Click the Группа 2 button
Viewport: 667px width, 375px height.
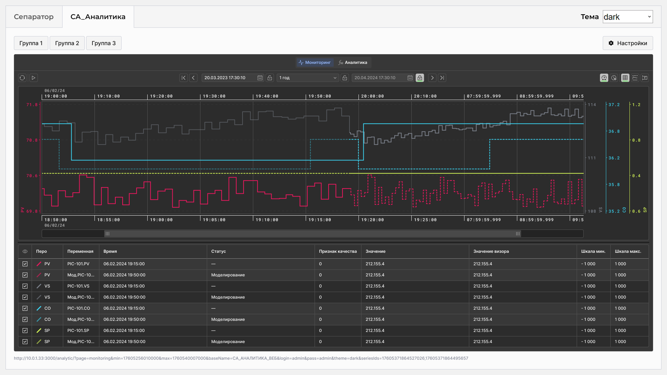tap(67, 43)
